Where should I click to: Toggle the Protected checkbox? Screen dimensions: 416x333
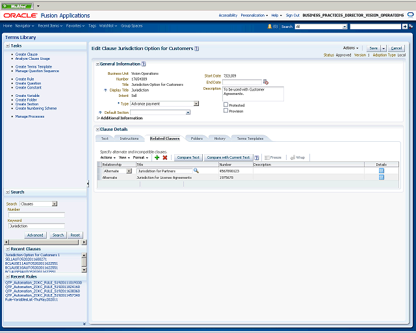coord(226,105)
